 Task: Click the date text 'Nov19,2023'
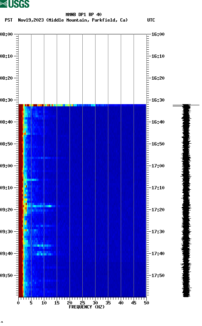tap(31, 20)
